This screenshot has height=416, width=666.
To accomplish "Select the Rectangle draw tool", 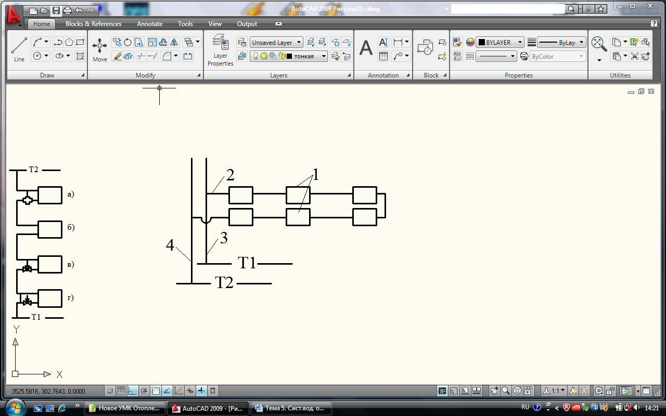I will tap(80, 42).
